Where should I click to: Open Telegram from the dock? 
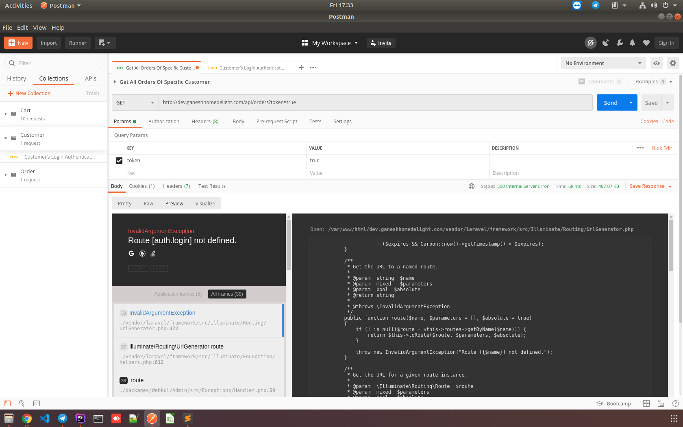(x=63, y=418)
